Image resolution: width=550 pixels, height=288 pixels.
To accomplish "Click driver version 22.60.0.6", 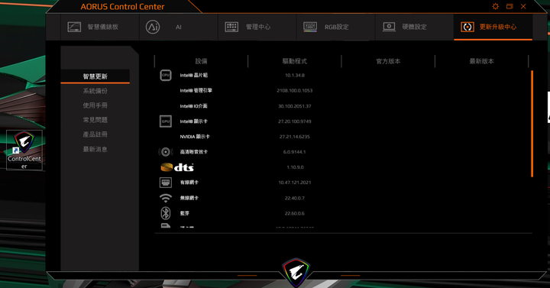I will 295,213.
